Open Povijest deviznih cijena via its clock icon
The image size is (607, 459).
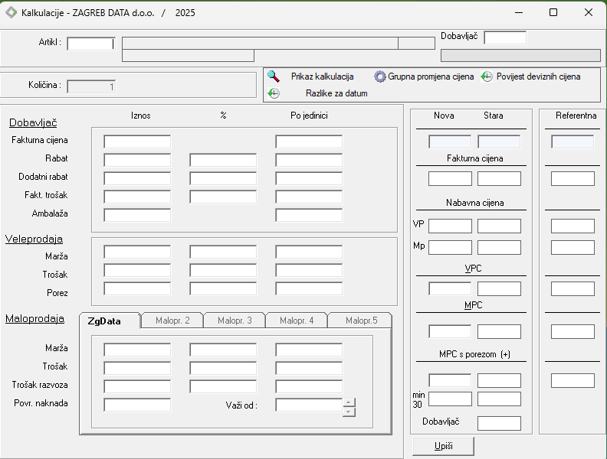(487, 76)
